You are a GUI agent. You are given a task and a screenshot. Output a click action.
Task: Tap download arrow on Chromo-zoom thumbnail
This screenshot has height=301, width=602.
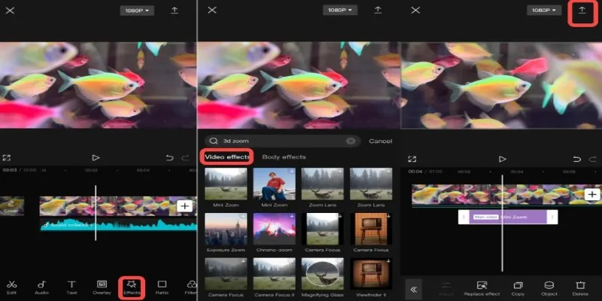[x=292, y=216]
